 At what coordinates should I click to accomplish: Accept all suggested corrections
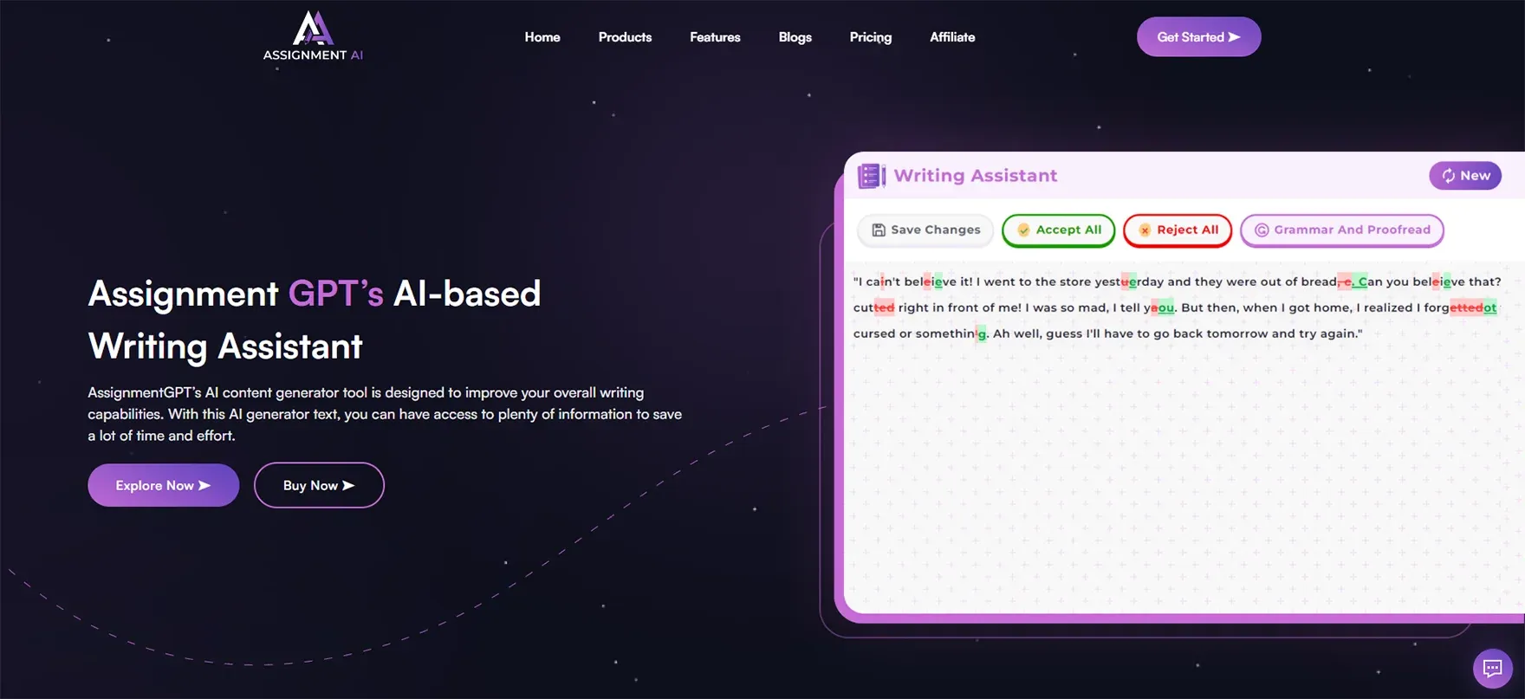1058,230
